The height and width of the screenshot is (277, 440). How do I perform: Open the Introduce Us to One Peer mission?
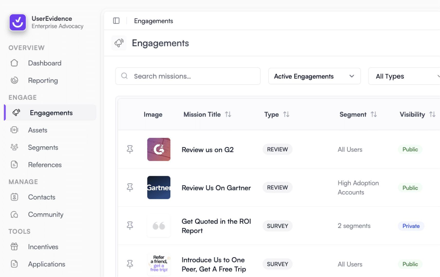coord(214,264)
